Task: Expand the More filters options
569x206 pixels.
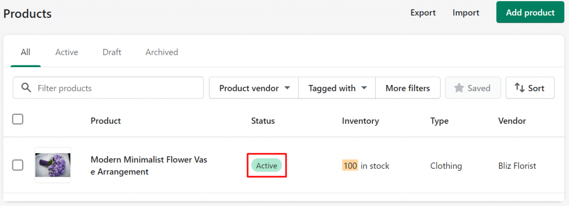Action: pyautogui.click(x=407, y=88)
